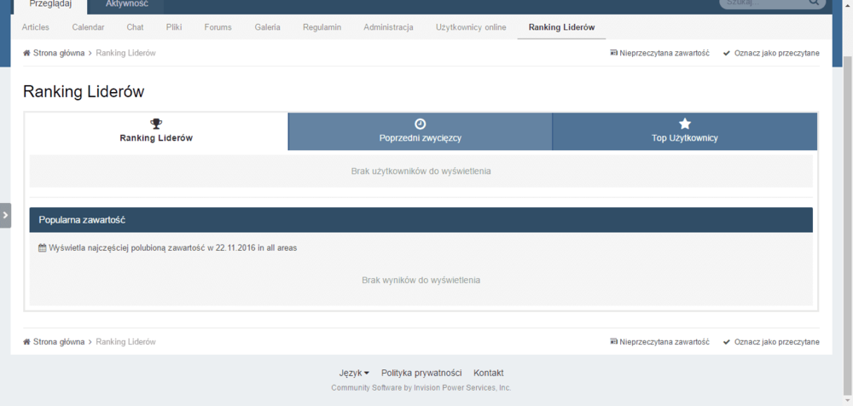Image resolution: width=853 pixels, height=406 pixels.
Task: Open the Polityka prywatności link
Action: click(421, 373)
